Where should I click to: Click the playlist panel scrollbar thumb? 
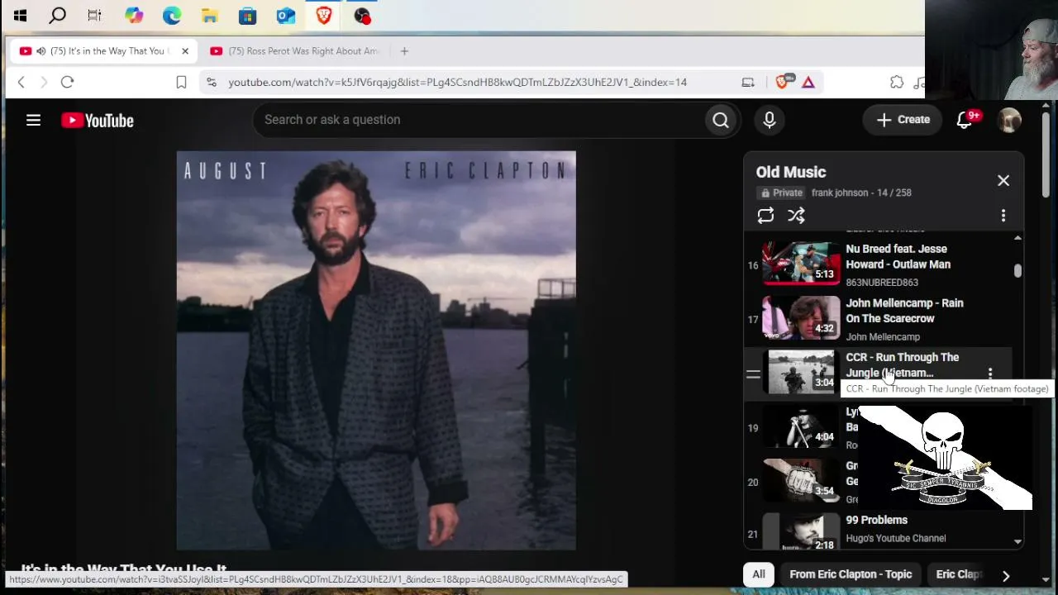[1017, 270]
